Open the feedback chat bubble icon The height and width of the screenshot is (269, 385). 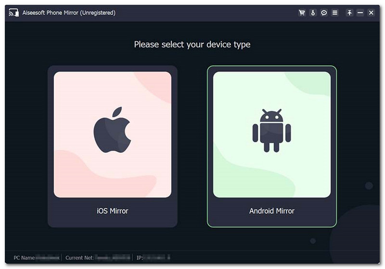coord(324,12)
